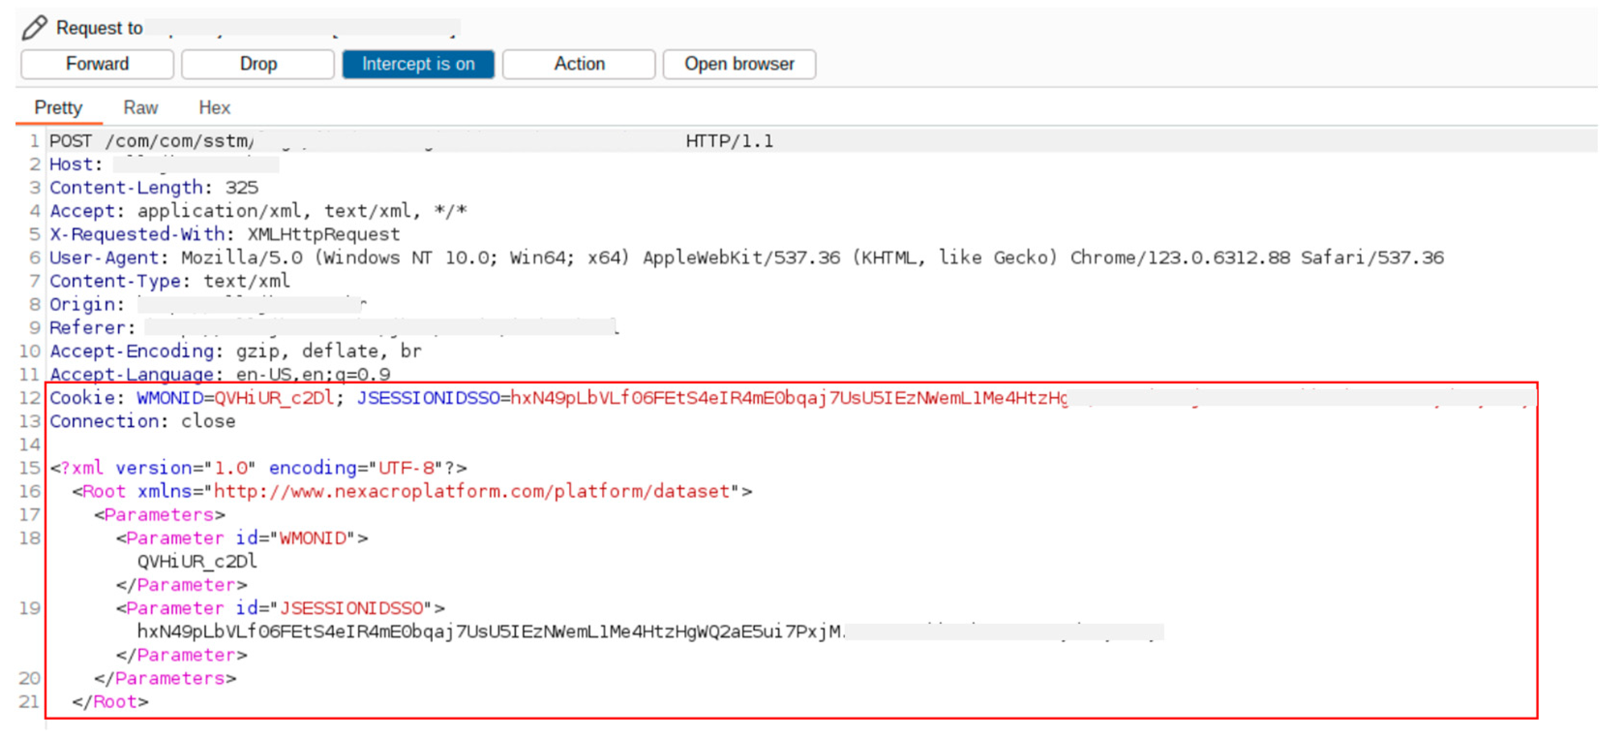Switch to the Raw tab
1609x739 pixels.
click(x=140, y=108)
